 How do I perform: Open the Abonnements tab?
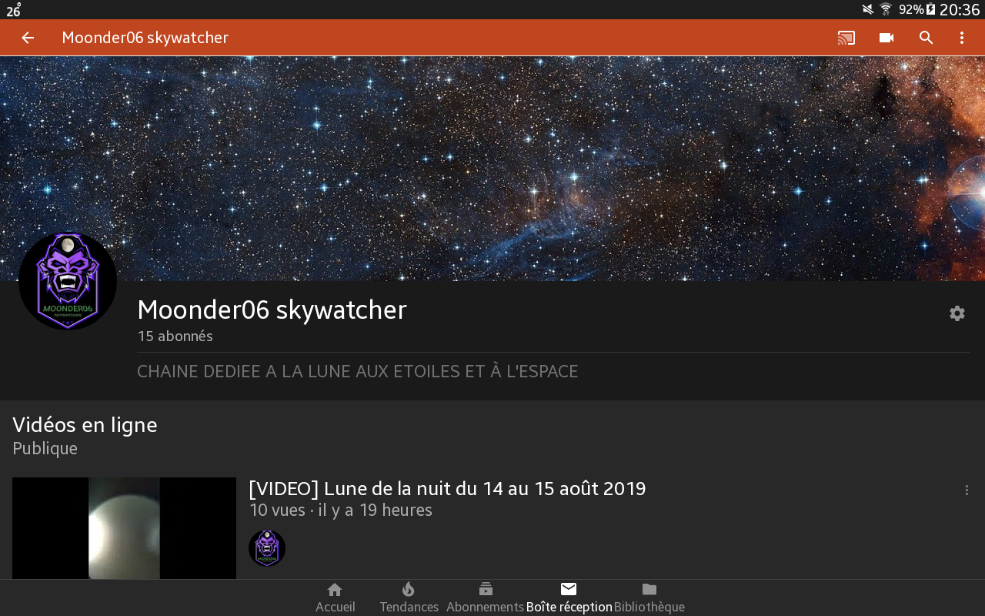point(486,598)
